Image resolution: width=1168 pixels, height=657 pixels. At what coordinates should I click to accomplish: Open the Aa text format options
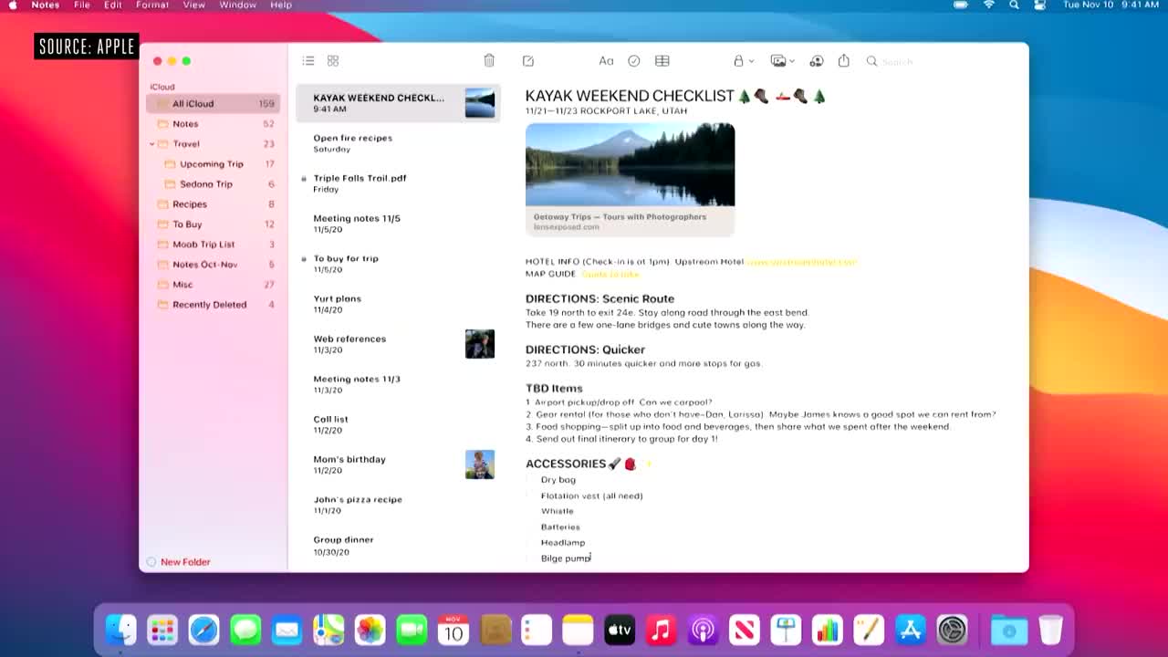pos(606,61)
